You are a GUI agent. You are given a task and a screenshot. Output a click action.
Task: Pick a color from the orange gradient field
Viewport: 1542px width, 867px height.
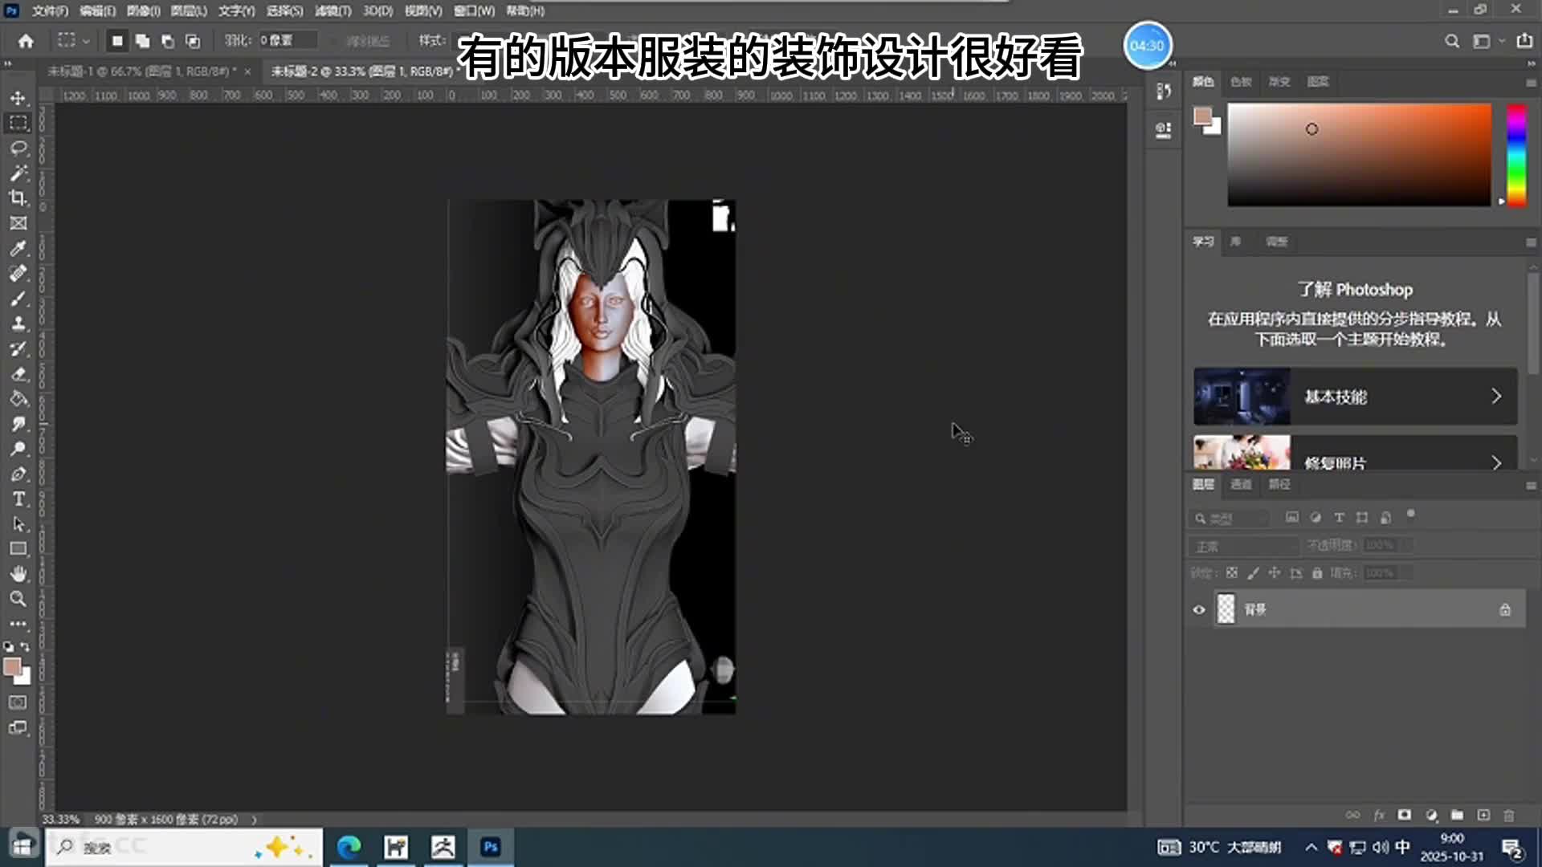click(1357, 154)
